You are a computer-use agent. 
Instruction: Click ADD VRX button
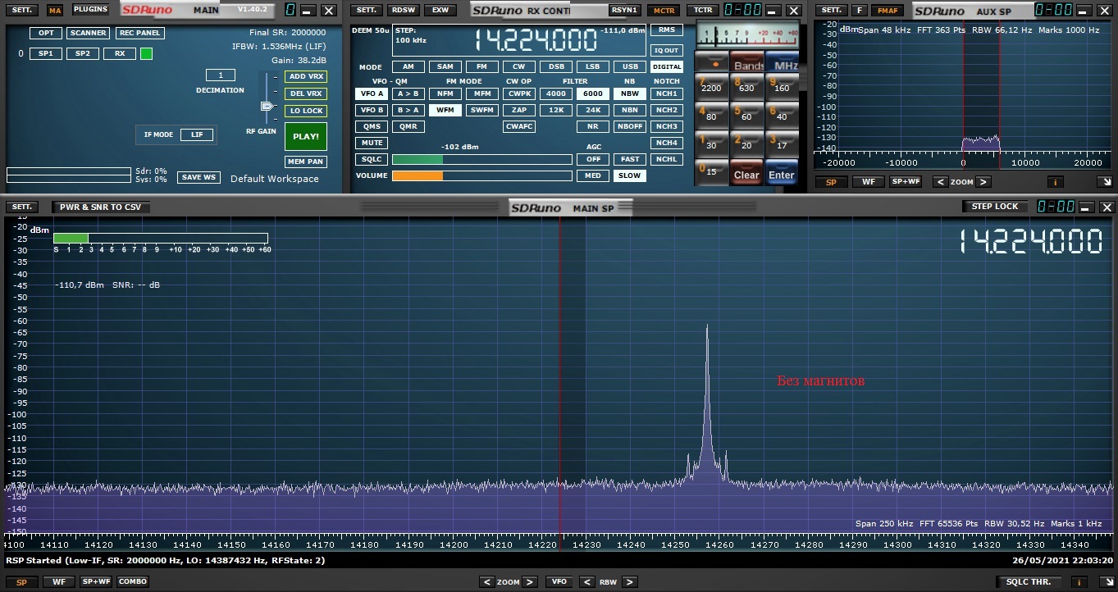(306, 76)
